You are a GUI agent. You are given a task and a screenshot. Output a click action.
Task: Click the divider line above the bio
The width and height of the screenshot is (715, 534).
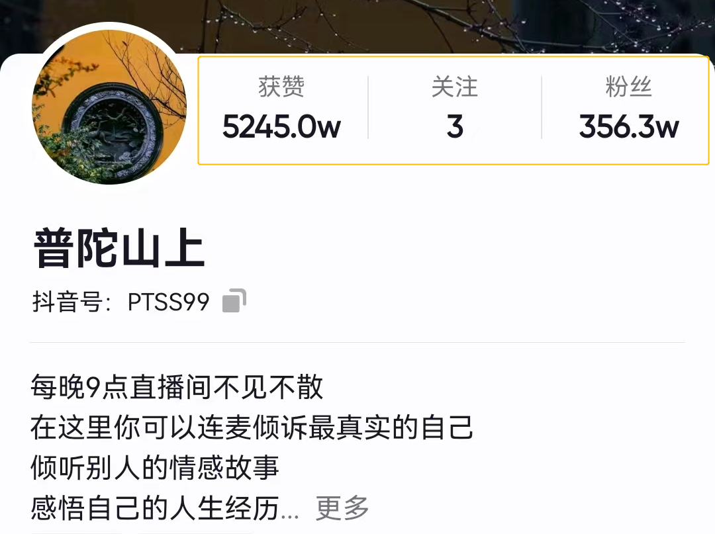click(357, 341)
